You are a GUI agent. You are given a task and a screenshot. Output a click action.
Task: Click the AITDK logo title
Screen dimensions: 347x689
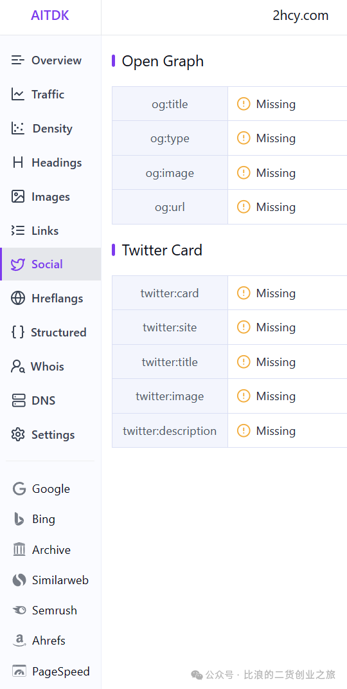(50, 16)
